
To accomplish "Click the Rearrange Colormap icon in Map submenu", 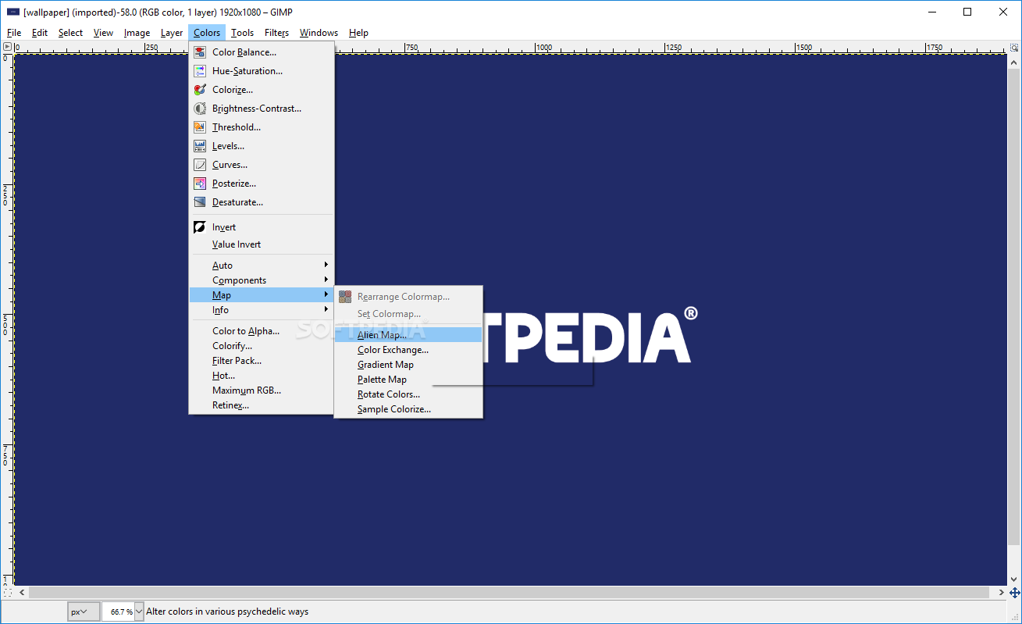I will 345,297.
